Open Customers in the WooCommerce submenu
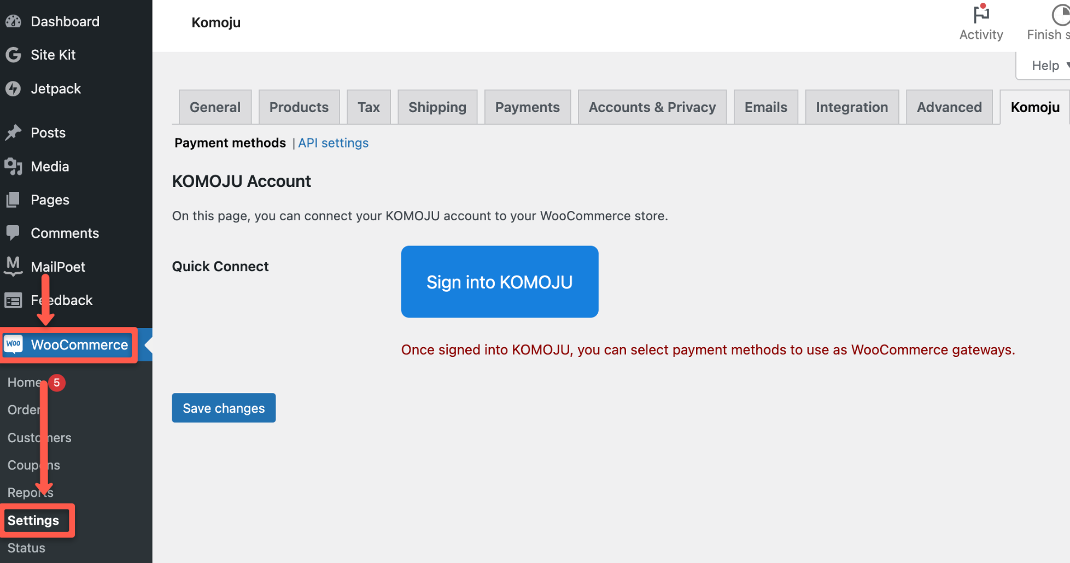 click(39, 437)
